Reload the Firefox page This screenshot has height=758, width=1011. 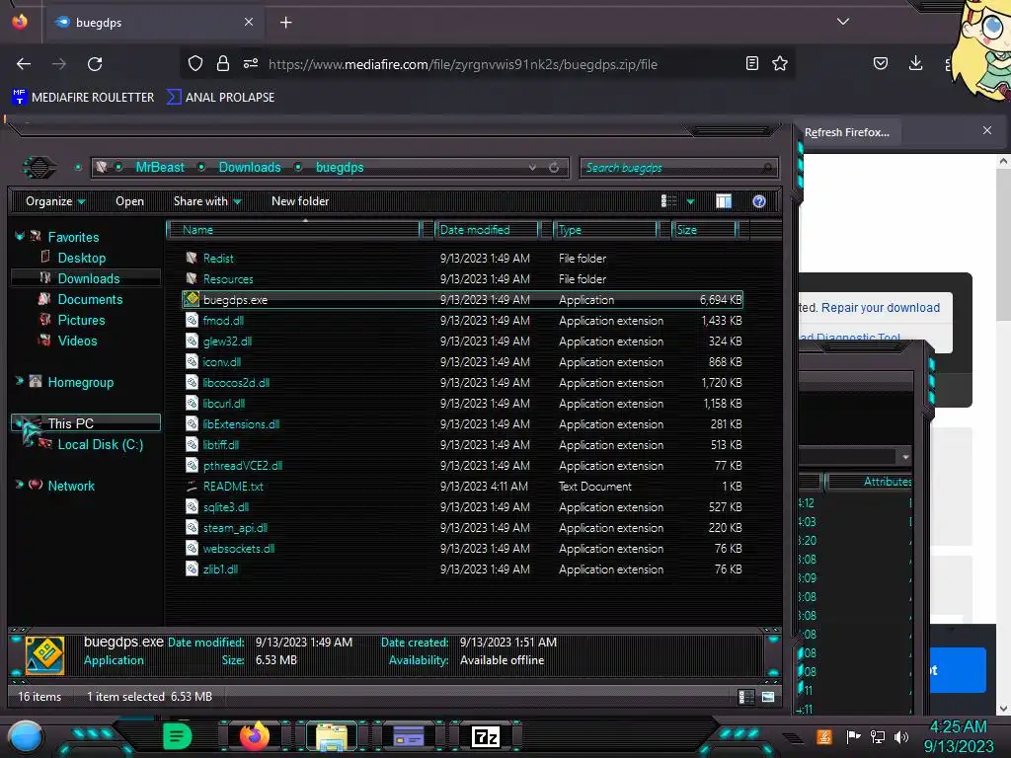coord(95,64)
